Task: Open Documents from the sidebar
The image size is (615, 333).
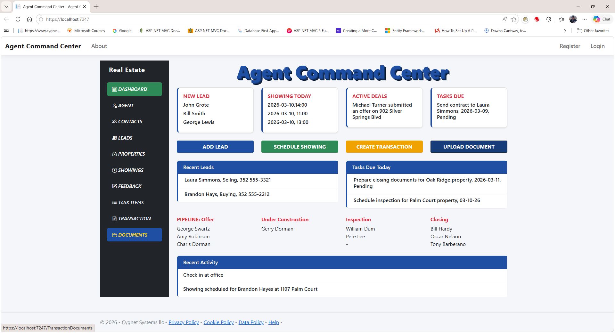Action: (x=134, y=235)
